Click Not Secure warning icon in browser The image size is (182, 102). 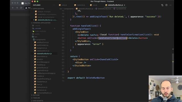coord(26,8)
